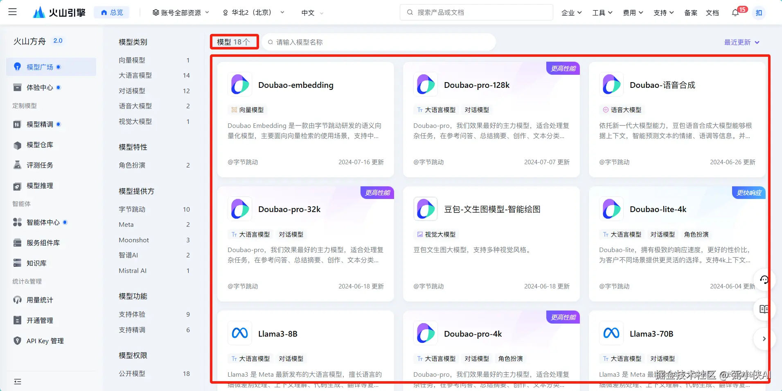Expand the 企业 menu
The height and width of the screenshot is (391, 782).
click(571, 13)
